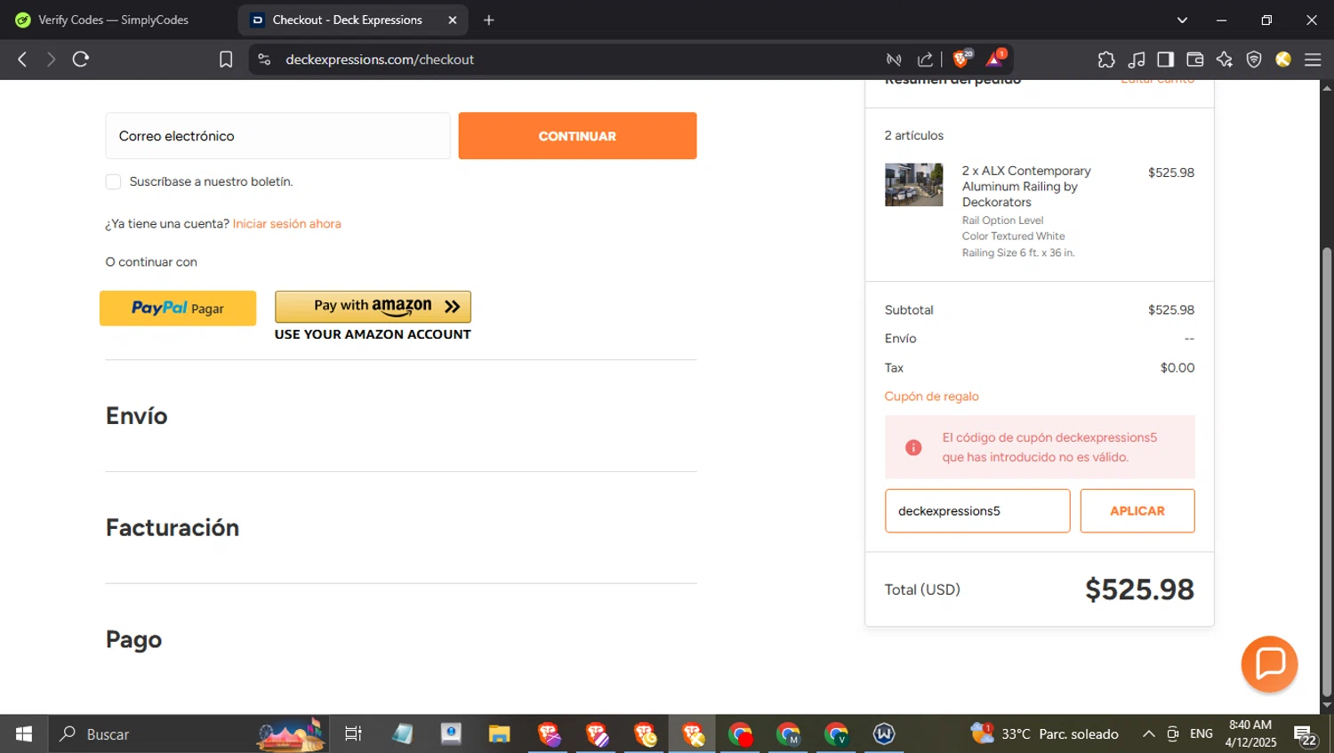Open Word app in taskbar
Image resolution: width=1334 pixels, height=753 pixels.
click(884, 734)
